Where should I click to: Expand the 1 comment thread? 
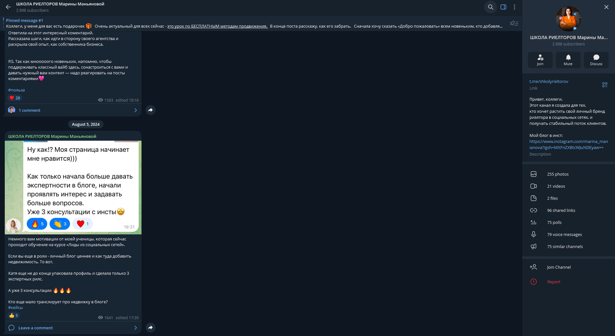tap(73, 110)
